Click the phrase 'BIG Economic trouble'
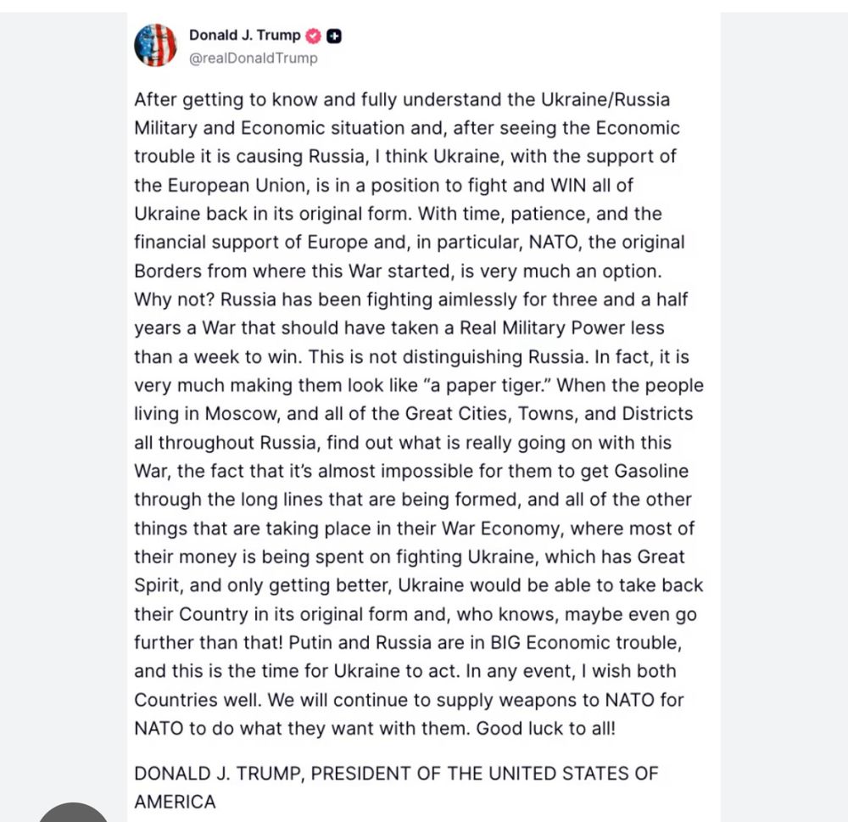848x822 pixels. coord(586,642)
